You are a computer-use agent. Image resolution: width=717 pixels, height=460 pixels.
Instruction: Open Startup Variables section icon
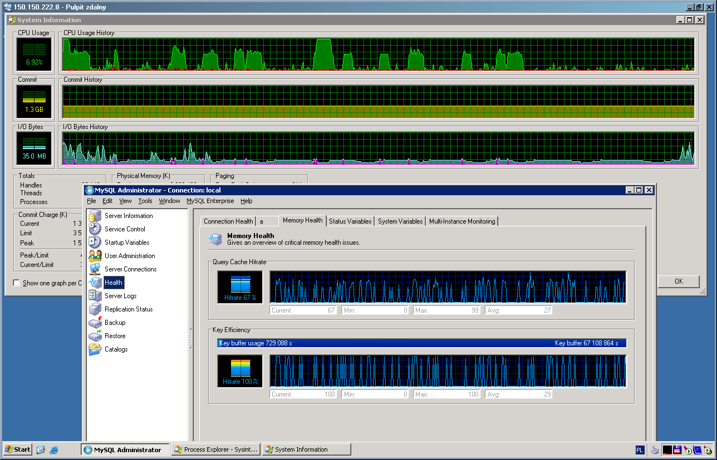pyautogui.click(x=95, y=243)
